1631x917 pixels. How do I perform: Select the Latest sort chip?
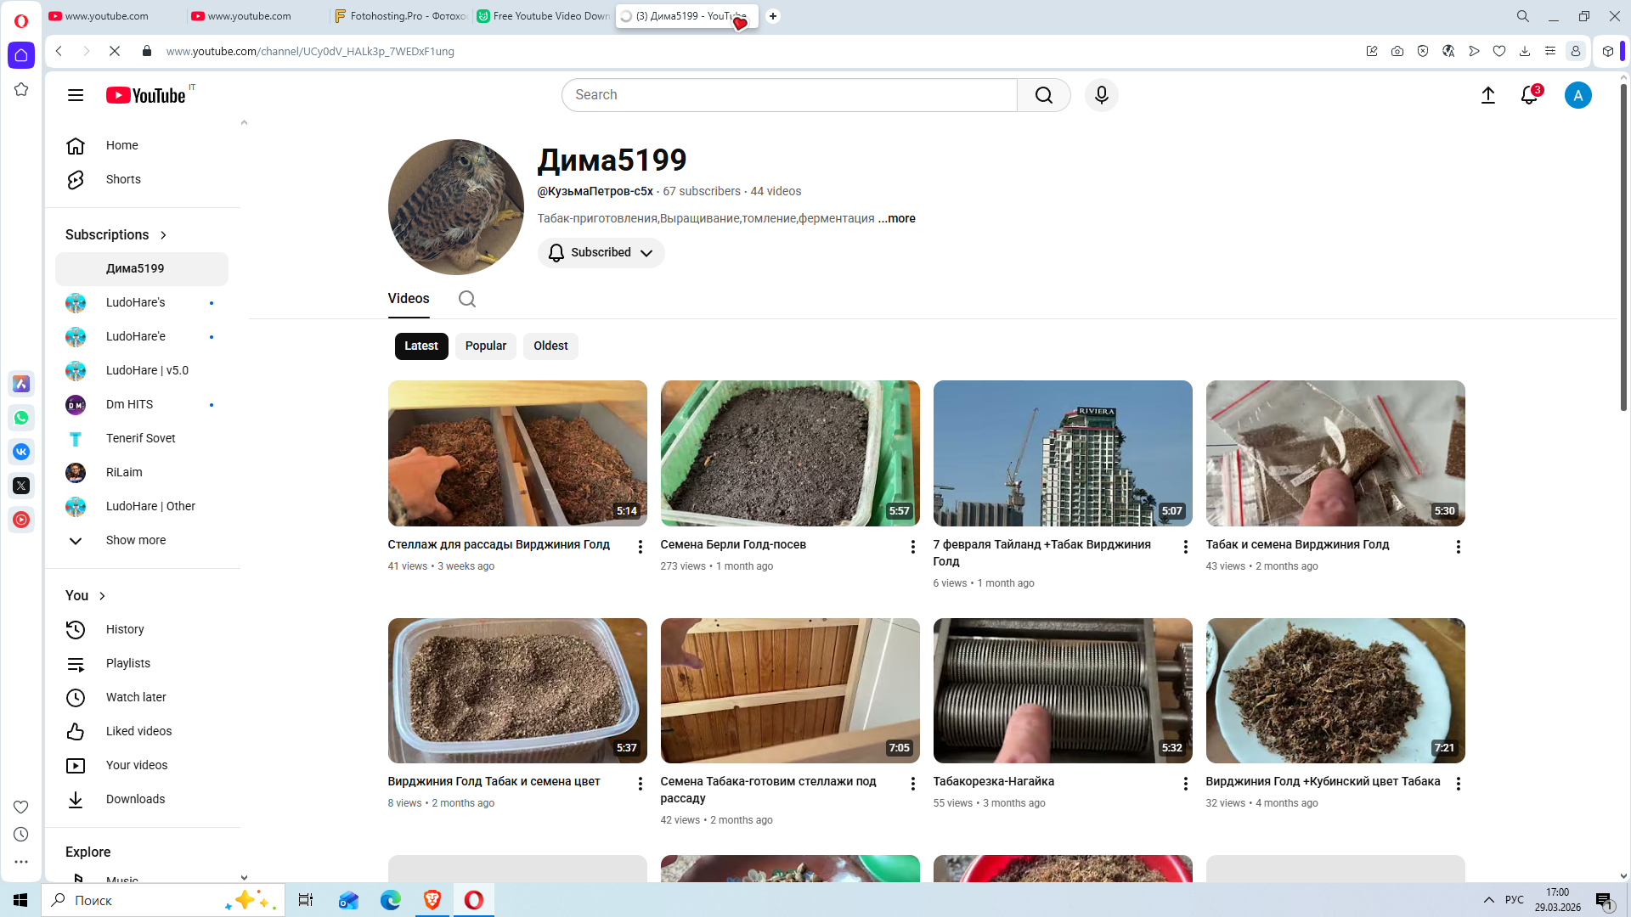click(x=420, y=346)
